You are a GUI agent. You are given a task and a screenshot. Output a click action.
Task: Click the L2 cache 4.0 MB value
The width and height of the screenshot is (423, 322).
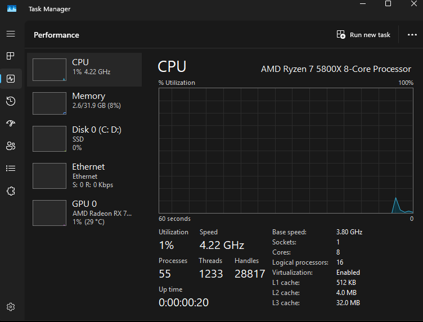(346, 293)
